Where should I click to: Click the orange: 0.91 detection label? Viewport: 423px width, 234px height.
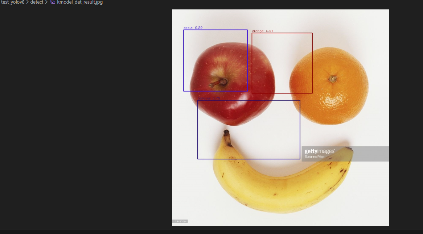(262, 31)
